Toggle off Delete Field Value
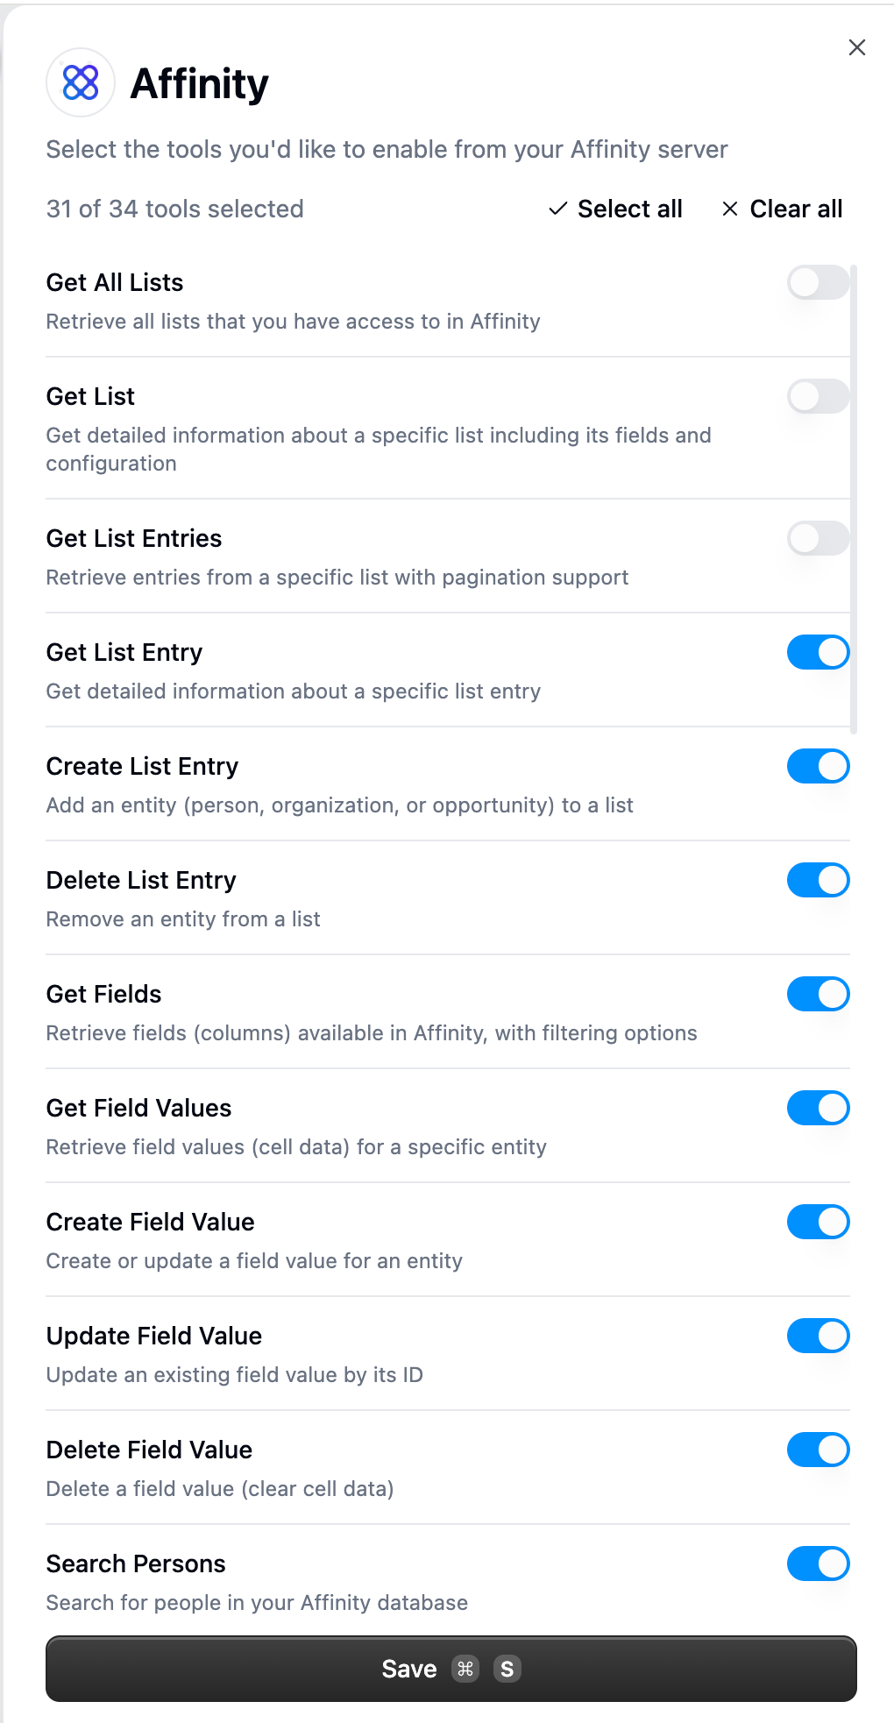 pos(817,1450)
